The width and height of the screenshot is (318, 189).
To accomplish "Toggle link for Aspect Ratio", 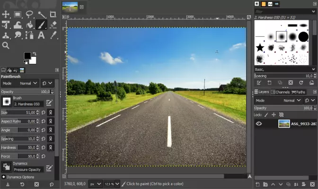I will tap(51, 121).
